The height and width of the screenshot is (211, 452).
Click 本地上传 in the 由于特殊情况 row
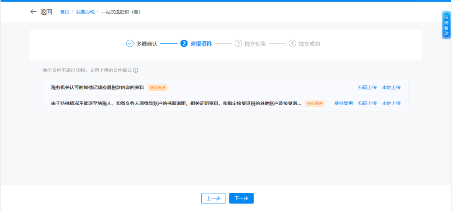[x=391, y=103]
